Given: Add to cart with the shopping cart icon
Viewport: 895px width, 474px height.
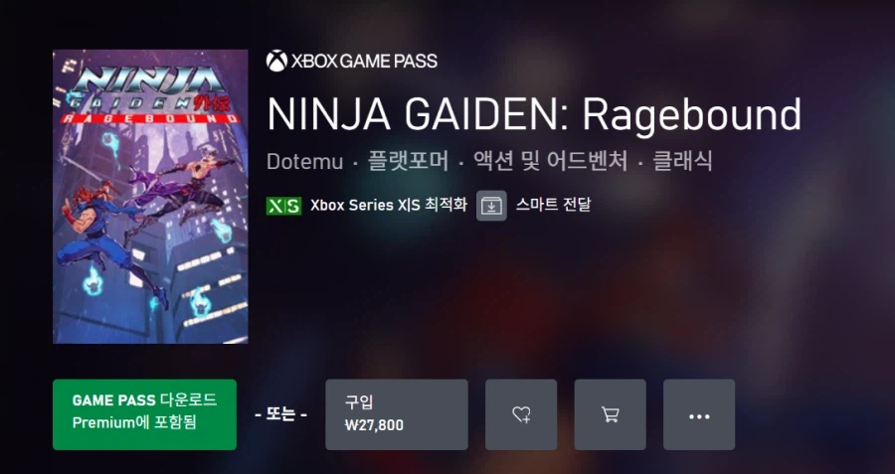Looking at the screenshot, I should (x=611, y=414).
